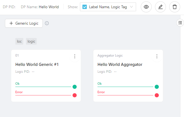
Task: Select the Hello World Aggregator title
Action: [120, 65]
